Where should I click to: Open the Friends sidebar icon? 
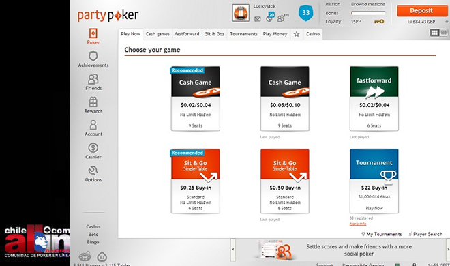(93, 79)
